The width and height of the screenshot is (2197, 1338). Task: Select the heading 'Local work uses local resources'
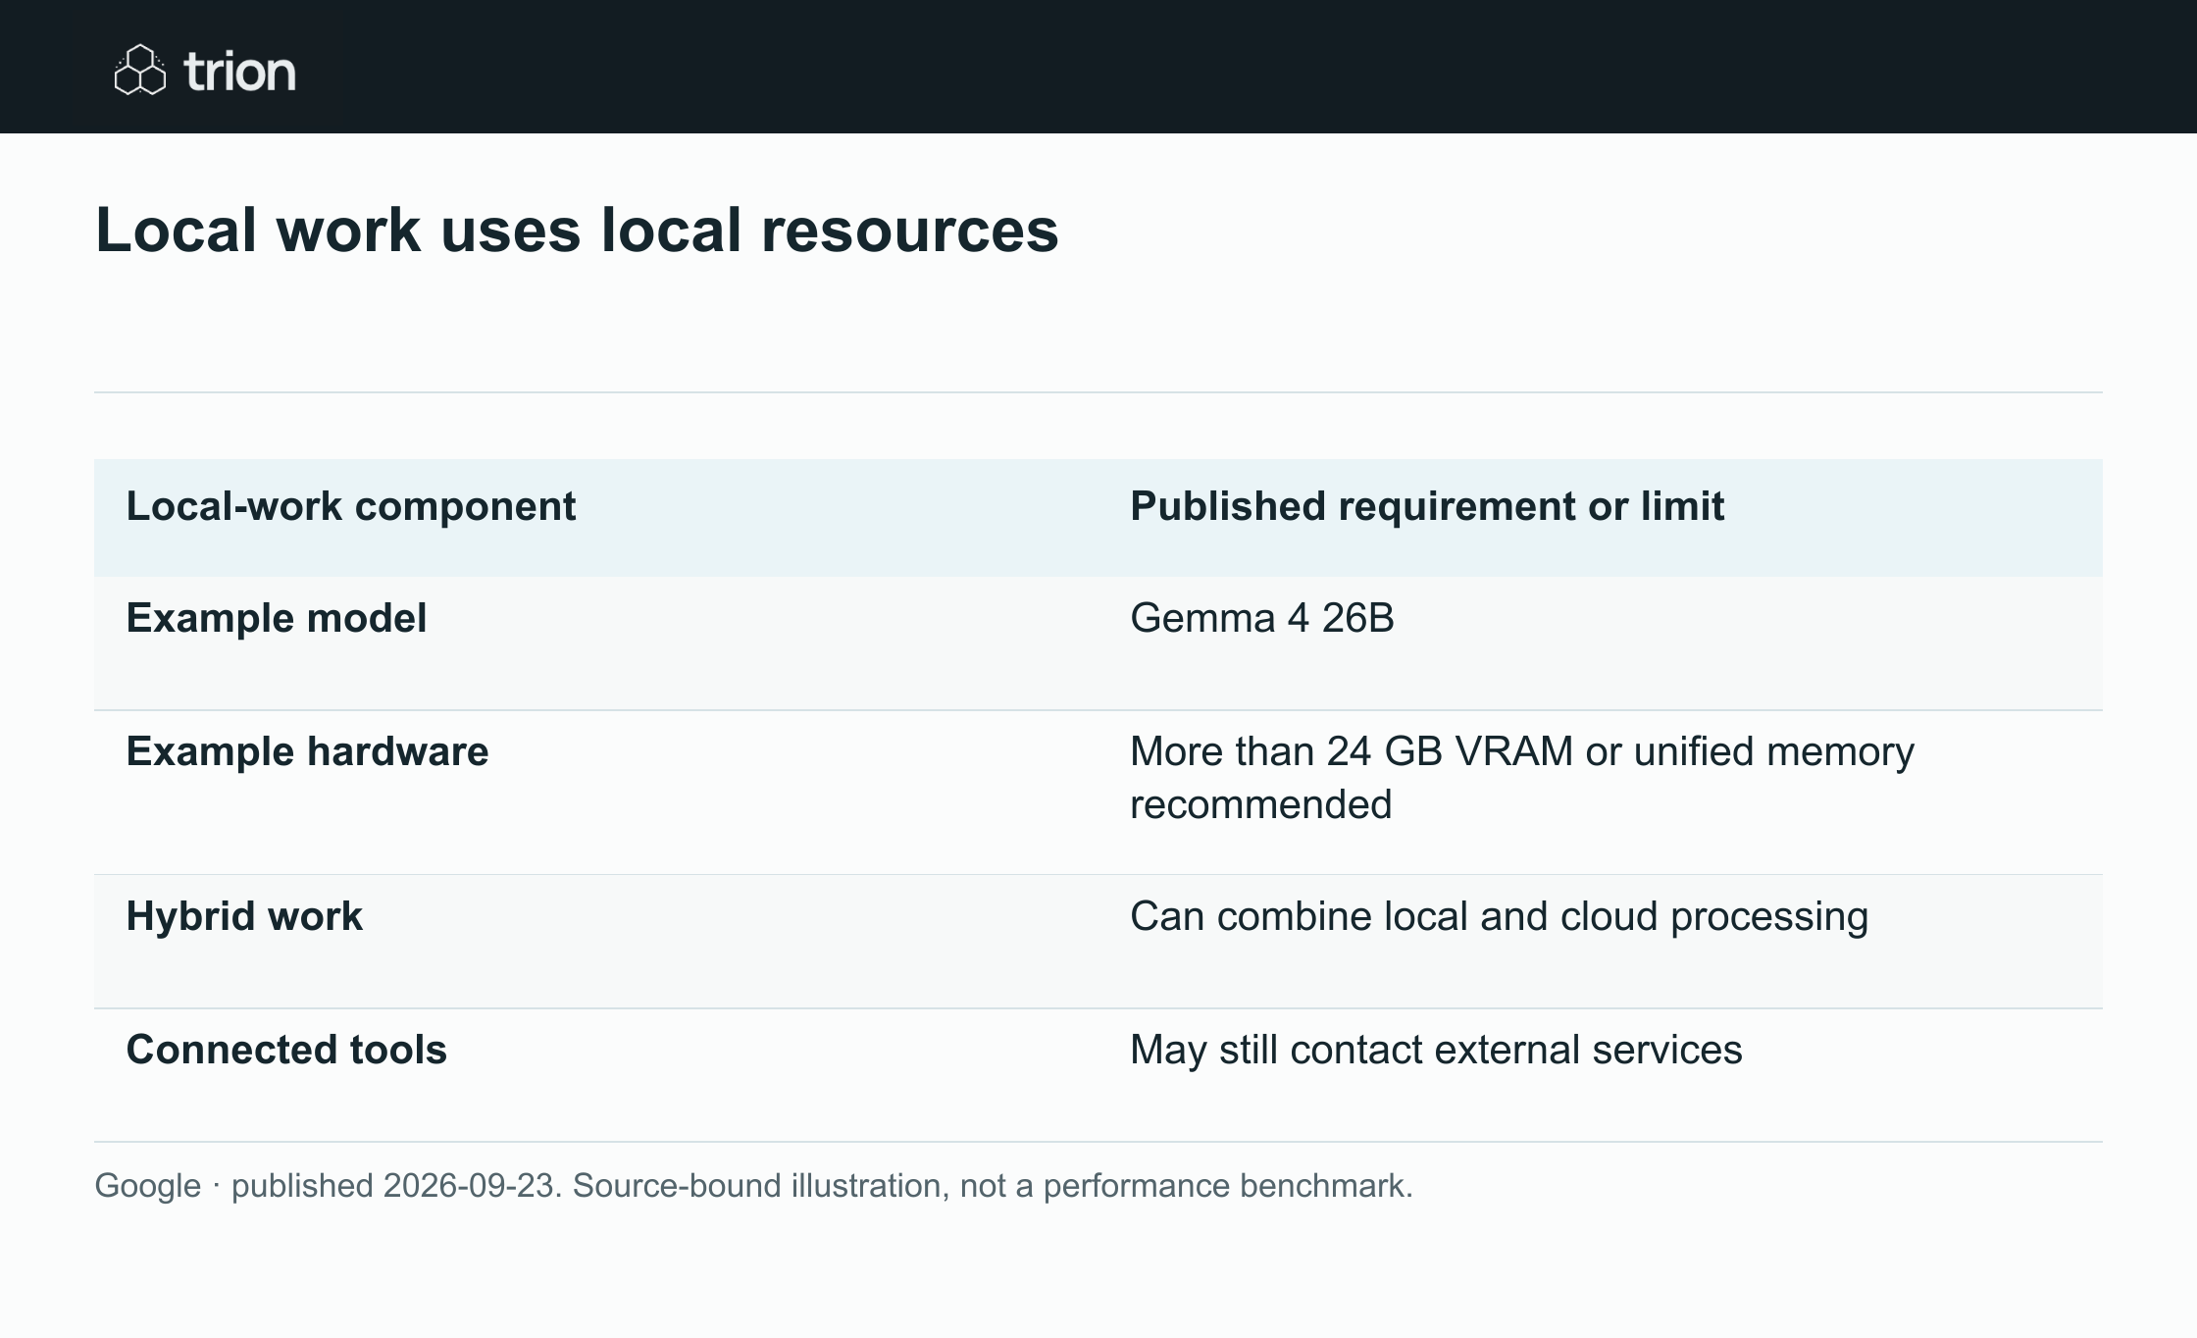coord(577,231)
